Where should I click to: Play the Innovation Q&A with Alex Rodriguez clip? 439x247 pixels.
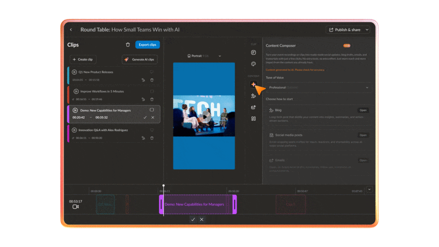click(74, 130)
